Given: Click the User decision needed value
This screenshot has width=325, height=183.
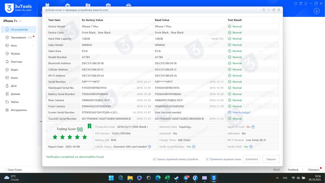Looking at the screenshot, I should (x=168, y=112).
